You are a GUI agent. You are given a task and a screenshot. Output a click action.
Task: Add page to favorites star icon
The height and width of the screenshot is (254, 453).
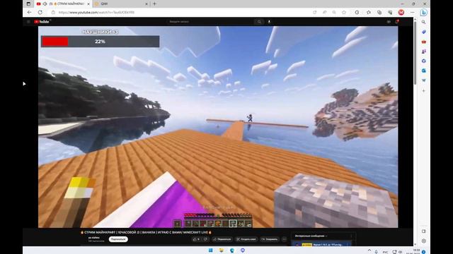(344, 13)
